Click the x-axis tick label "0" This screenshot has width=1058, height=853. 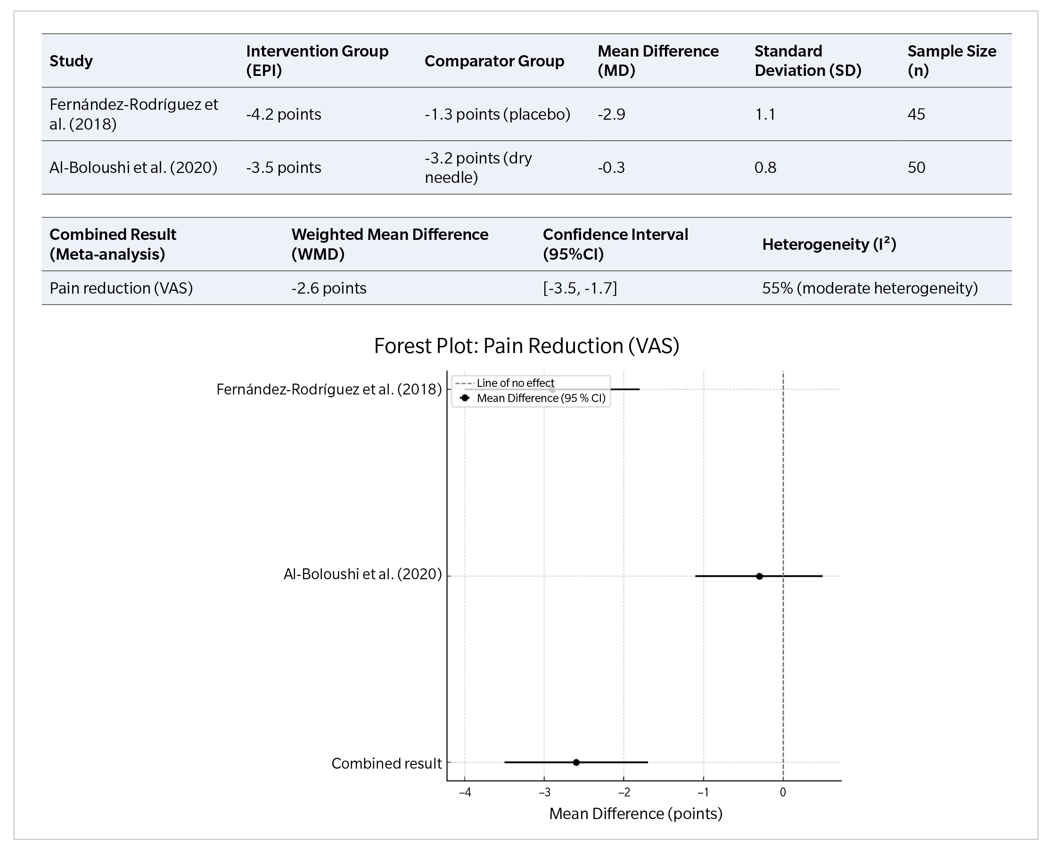pos(783,792)
